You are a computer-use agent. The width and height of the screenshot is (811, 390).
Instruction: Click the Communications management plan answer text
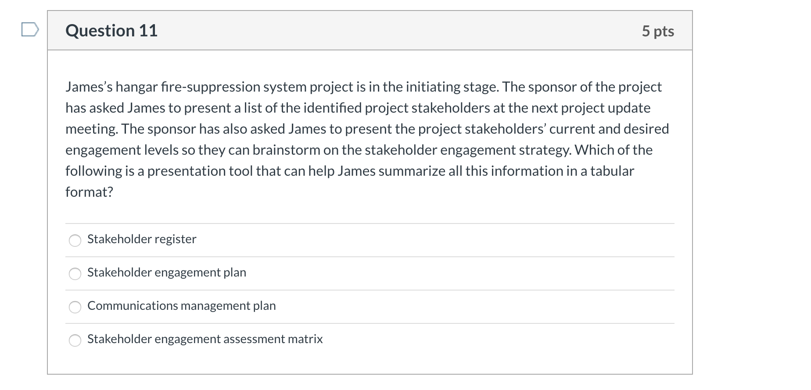[182, 306]
